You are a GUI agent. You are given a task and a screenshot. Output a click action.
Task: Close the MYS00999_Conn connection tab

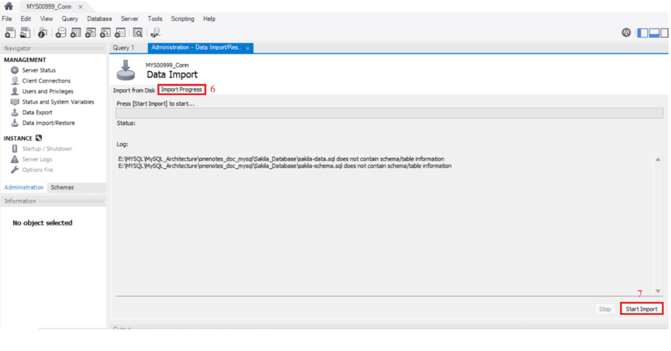pyautogui.click(x=81, y=7)
